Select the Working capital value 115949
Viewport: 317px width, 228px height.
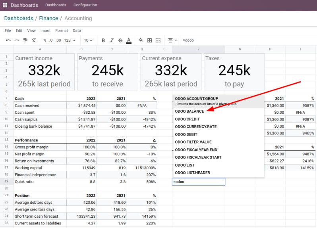82,168
